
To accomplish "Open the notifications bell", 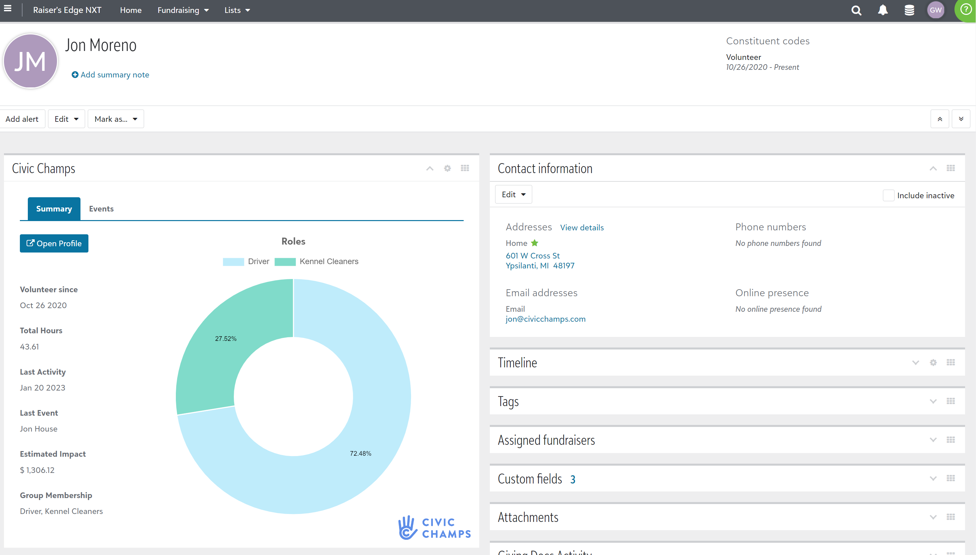I will point(883,10).
